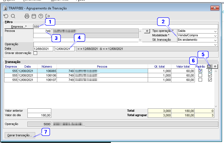The width and height of the screenshot is (224, 143).
Task: Click Valor total column header
Action: pos(183,67)
